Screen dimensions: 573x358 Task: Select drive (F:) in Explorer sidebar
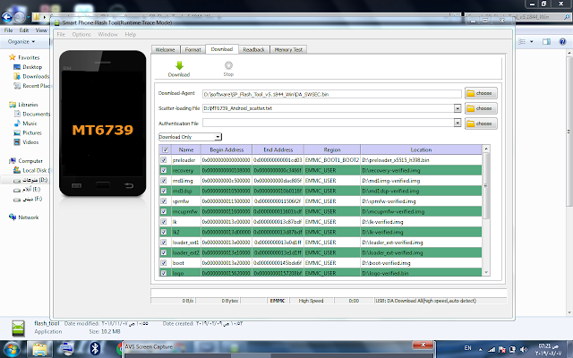pyautogui.click(x=28, y=199)
